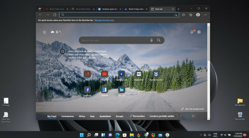Switch to Amazon goes live tab

pyautogui.click(x=110, y=9)
